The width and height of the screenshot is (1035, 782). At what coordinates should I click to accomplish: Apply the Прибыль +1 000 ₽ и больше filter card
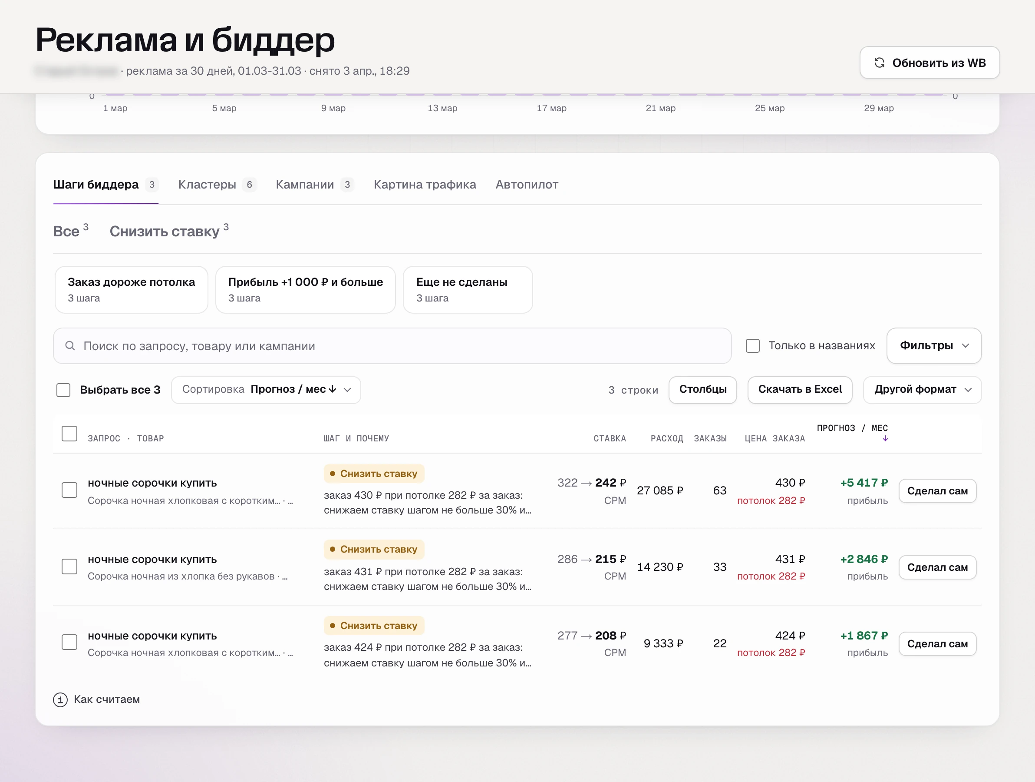pos(306,290)
